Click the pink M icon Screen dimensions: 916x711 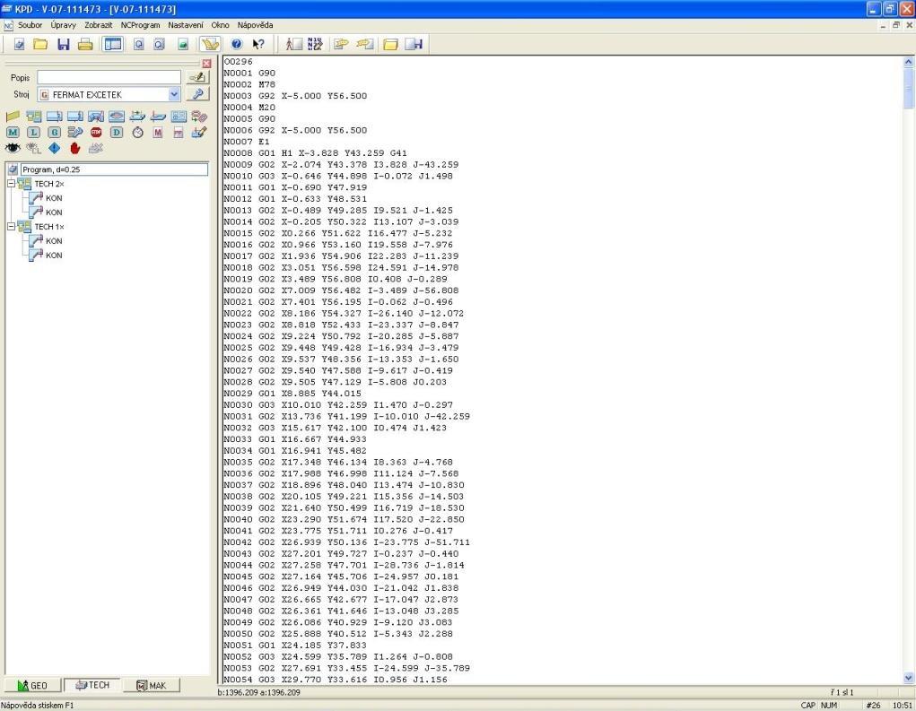158,133
